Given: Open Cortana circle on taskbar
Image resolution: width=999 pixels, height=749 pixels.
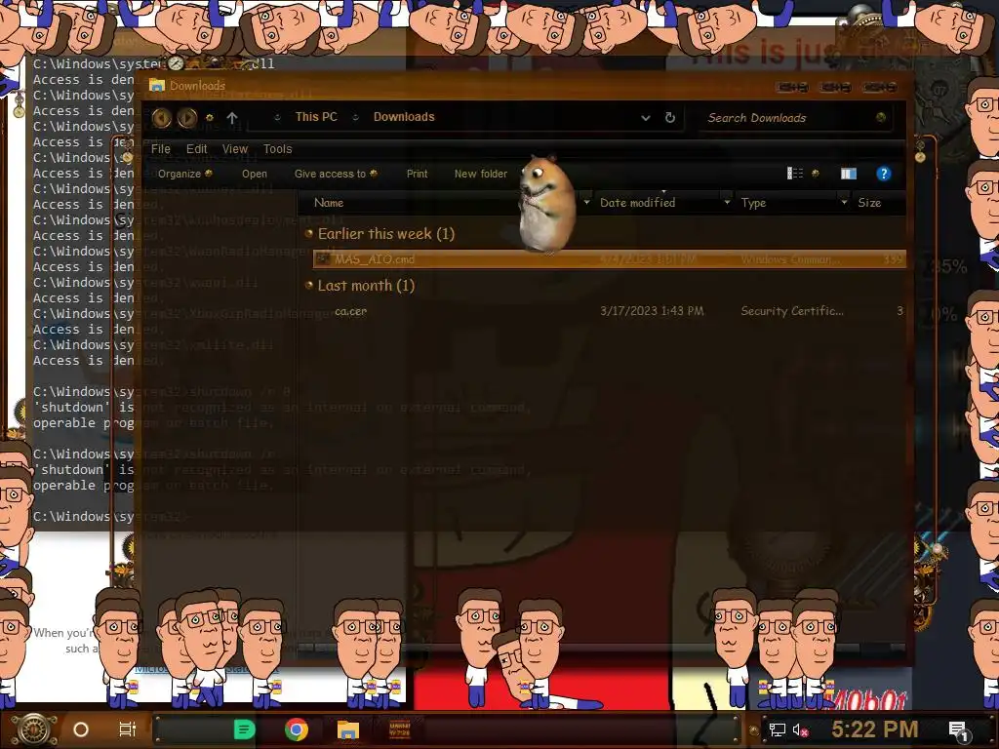Looking at the screenshot, I should (x=81, y=729).
